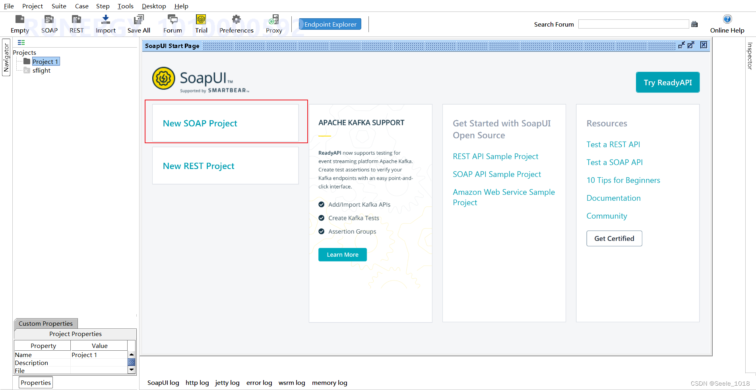This screenshot has width=756, height=390.
Task: Click the collapse-all icon atop the Navigator tree
Action: point(21,42)
